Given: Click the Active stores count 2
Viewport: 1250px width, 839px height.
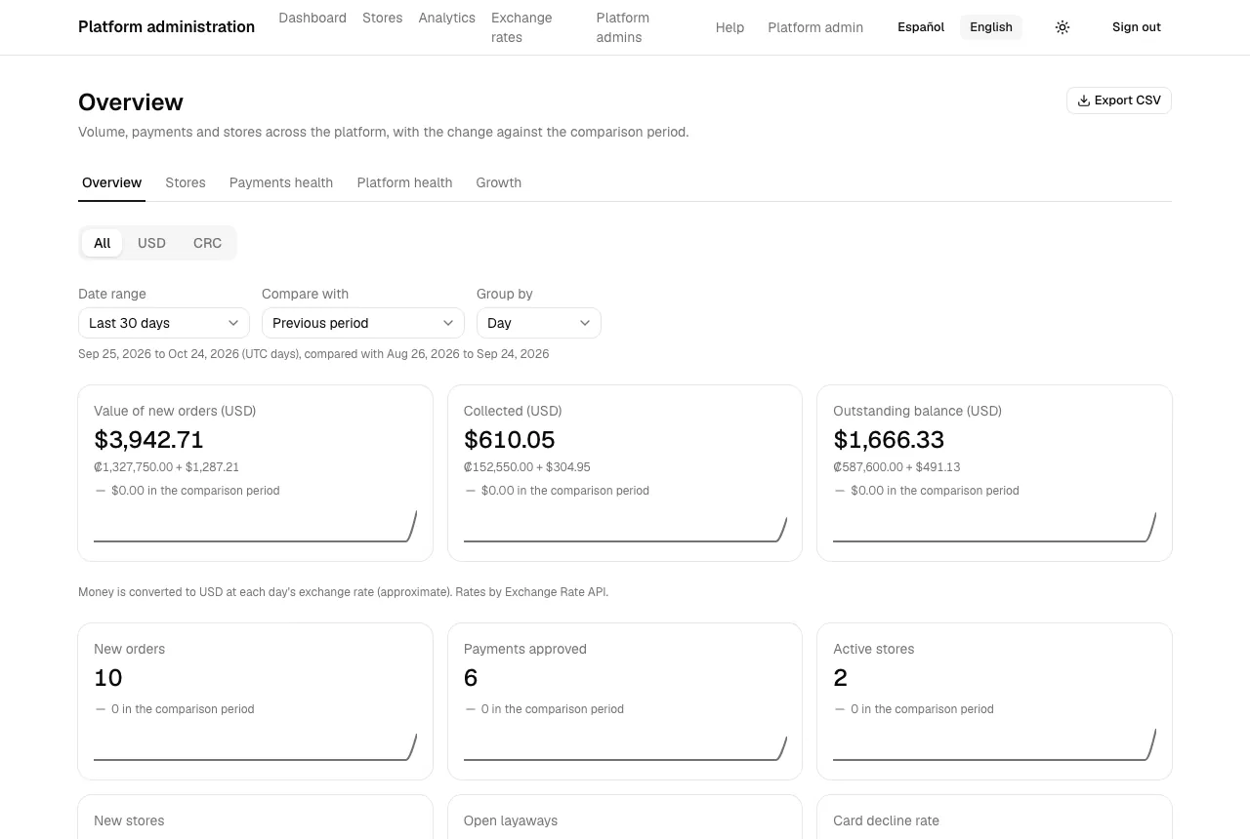Looking at the screenshot, I should tap(840, 678).
